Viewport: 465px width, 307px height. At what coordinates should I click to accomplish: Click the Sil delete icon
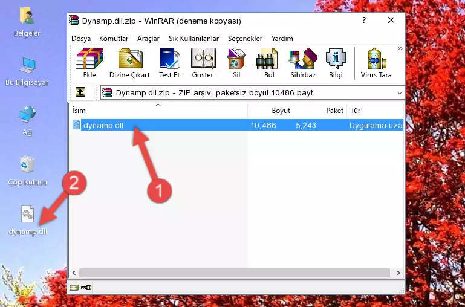236,63
